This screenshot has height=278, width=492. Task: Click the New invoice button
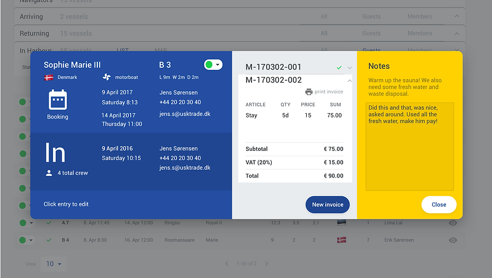(327, 205)
